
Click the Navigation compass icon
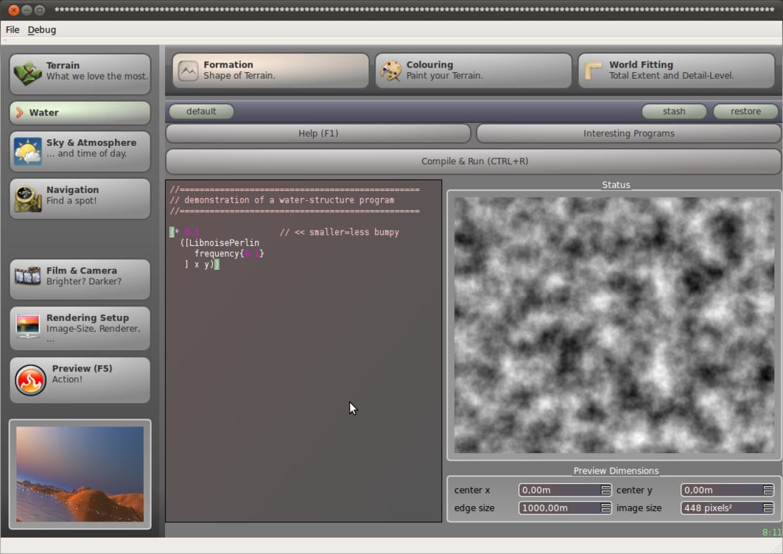[x=28, y=197]
